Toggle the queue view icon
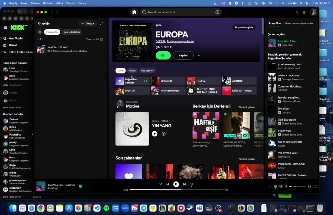333x215 pixels. (x=275, y=186)
